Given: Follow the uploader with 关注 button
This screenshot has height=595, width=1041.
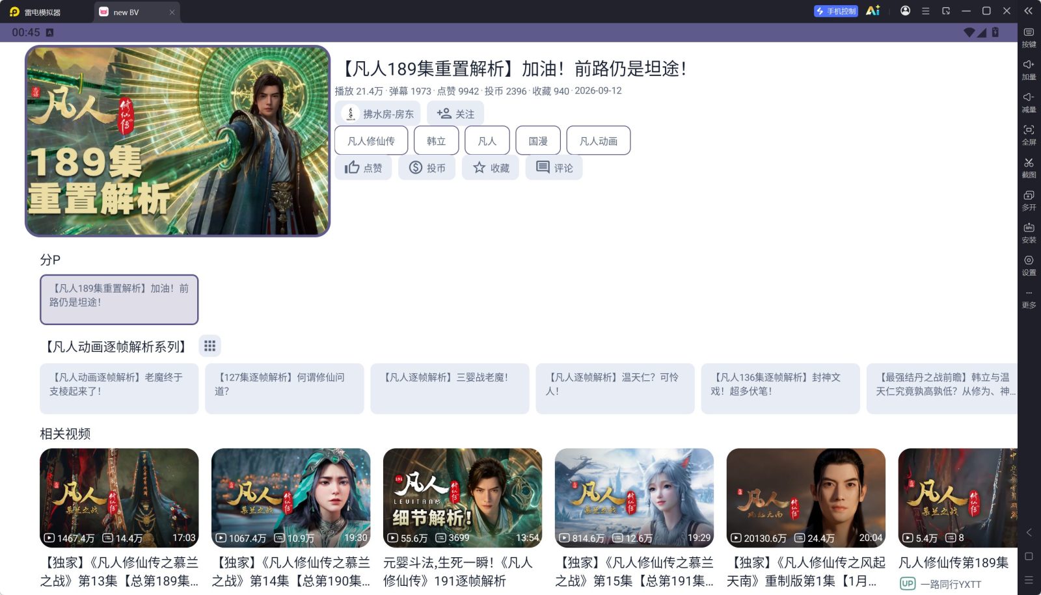Looking at the screenshot, I should coord(455,114).
